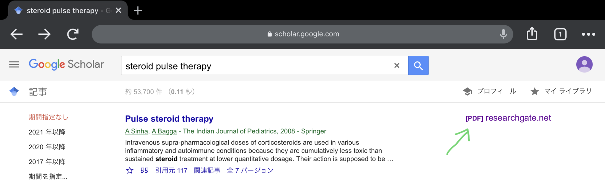The image size is (605, 182).
Task: Open the tab switcher showing 1 tab
Action: click(x=560, y=34)
